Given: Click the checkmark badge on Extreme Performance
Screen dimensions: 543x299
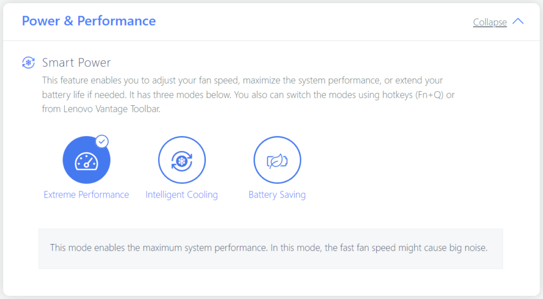Looking at the screenshot, I should (102, 142).
